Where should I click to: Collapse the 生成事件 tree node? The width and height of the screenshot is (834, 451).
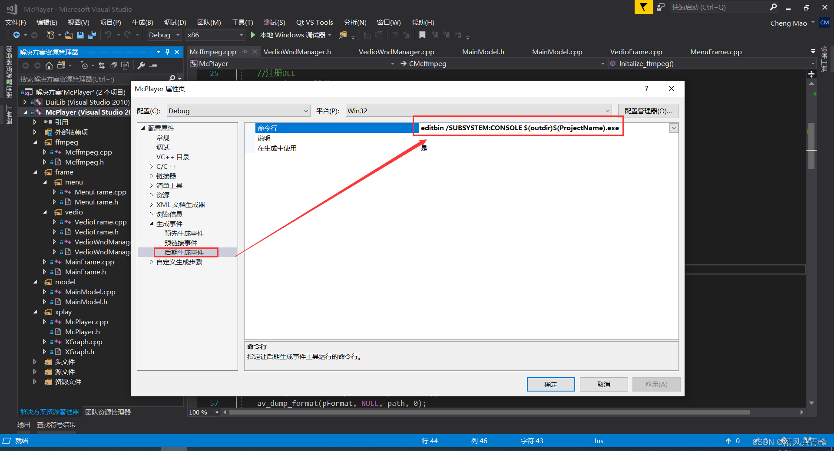(x=151, y=224)
